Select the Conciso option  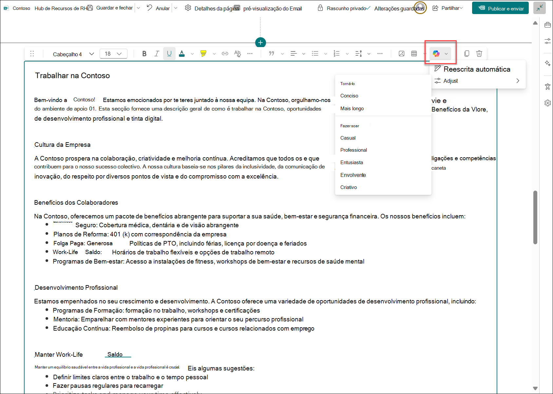[x=349, y=96]
